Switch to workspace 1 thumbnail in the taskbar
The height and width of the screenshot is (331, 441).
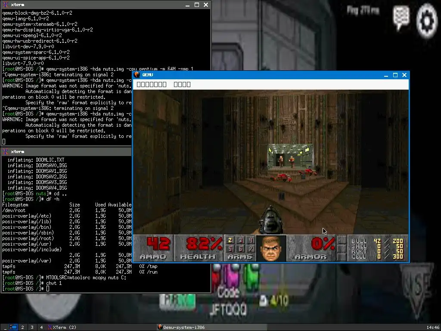pyautogui.click(x=13, y=327)
